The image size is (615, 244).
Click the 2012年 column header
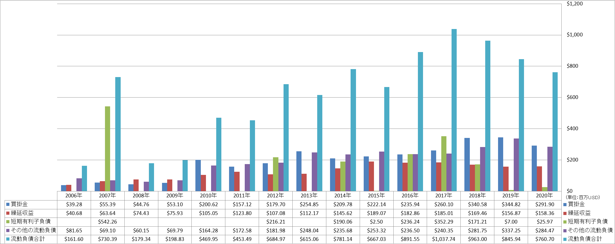(276, 195)
